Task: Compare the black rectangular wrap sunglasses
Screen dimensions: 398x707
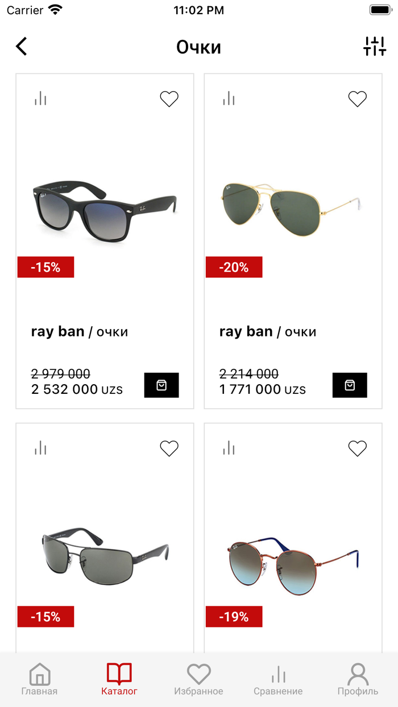Action: (x=40, y=448)
